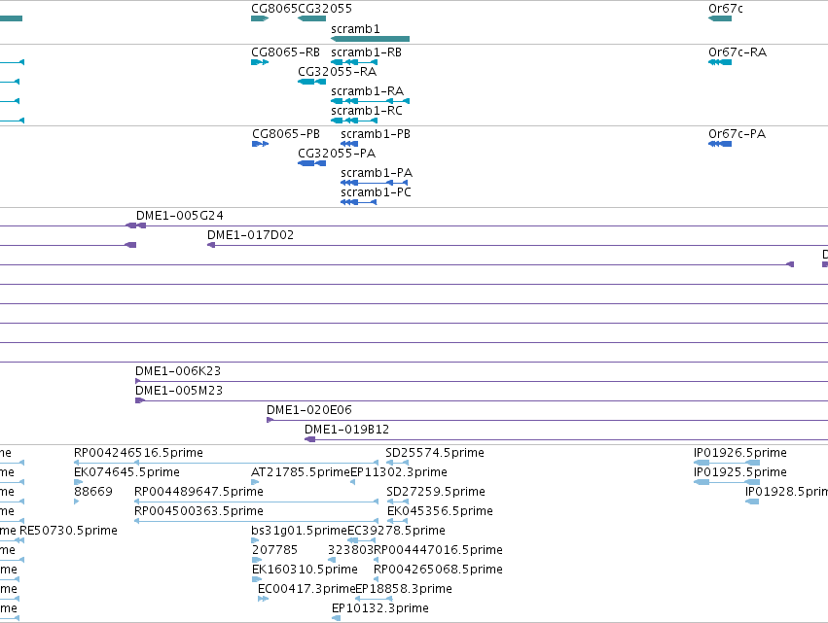Select the scramb1-PB protein label
828x623 pixels.
coord(376,134)
